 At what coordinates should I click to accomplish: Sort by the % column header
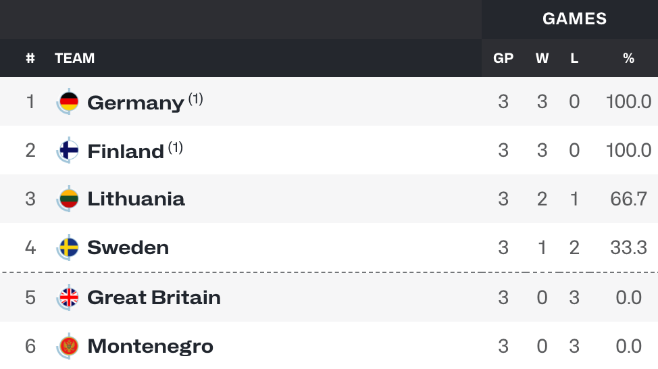[x=629, y=58]
